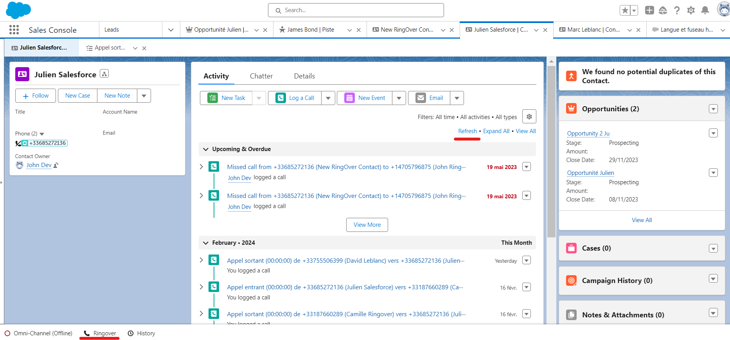Open the Email dropdown arrow
Image resolution: width=730 pixels, height=340 pixels.
pyautogui.click(x=457, y=98)
